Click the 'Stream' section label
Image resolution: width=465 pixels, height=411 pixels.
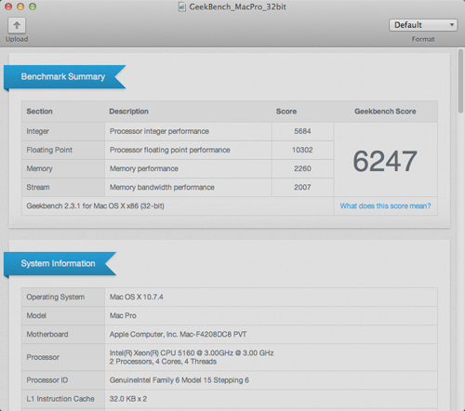tap(38, 187)
